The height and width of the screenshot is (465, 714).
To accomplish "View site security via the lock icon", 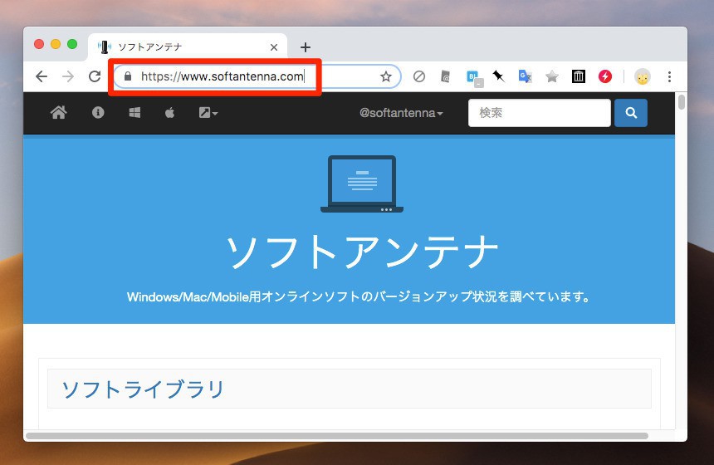I will [x=128, y=76].
